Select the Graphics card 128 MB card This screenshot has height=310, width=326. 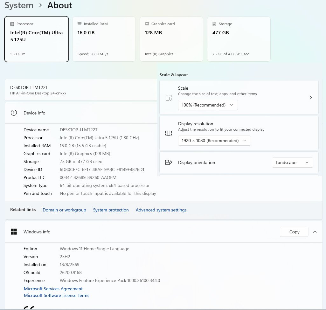[x=171, y=39]
